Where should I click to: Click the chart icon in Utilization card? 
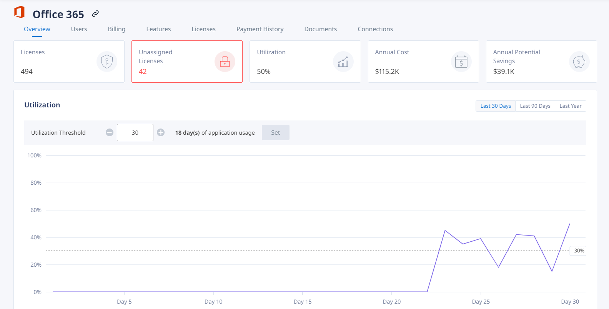[343, 62]
